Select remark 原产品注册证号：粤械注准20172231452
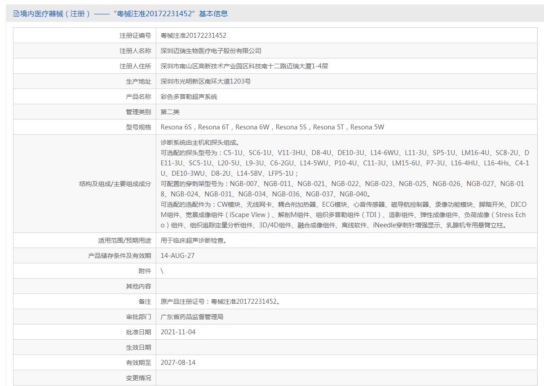The height and width of the screenshot is (386, 544). point(220,302)
